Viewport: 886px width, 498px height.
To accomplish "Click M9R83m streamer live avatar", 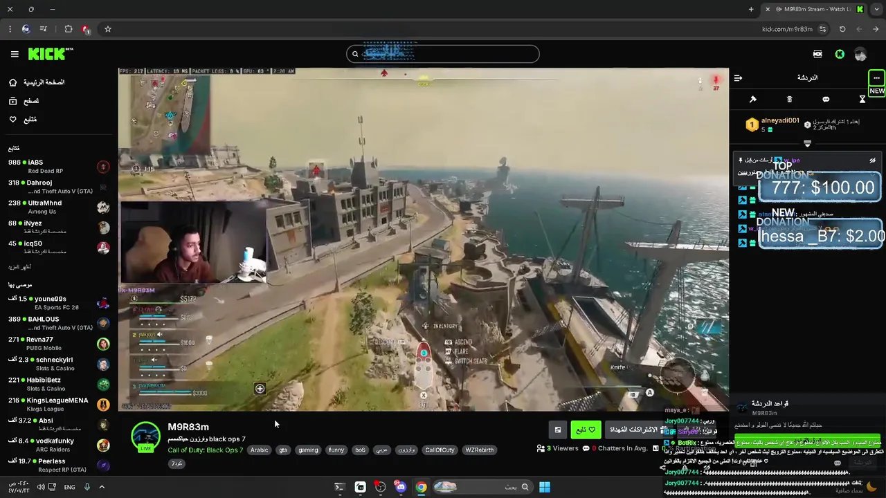I will 146,436.
